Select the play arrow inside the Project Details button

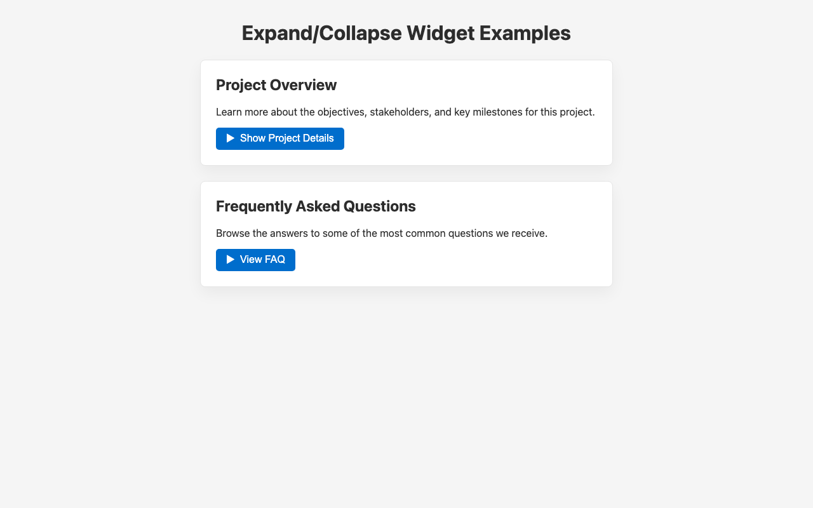[230, 138]
